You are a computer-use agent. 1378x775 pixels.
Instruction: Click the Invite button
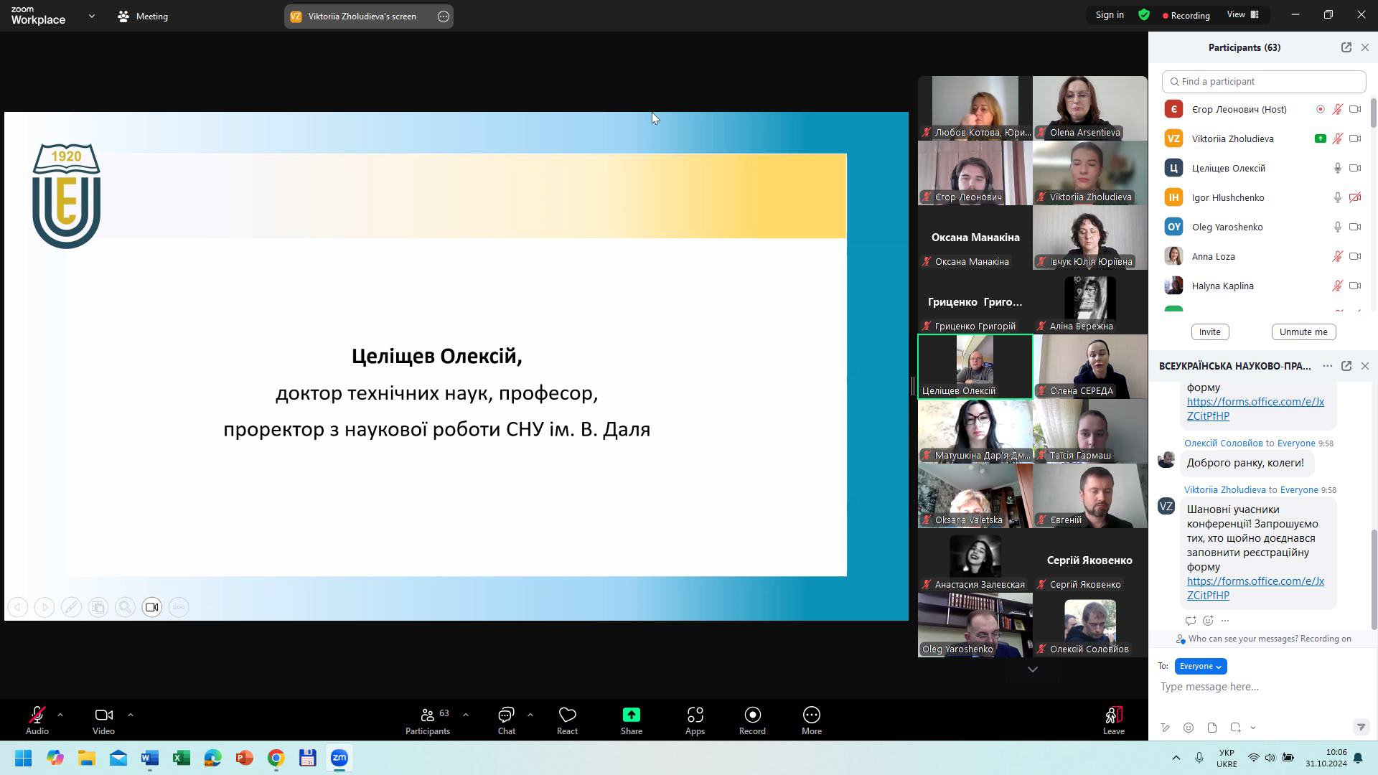pyautogui.click(x=1209, y=332)
